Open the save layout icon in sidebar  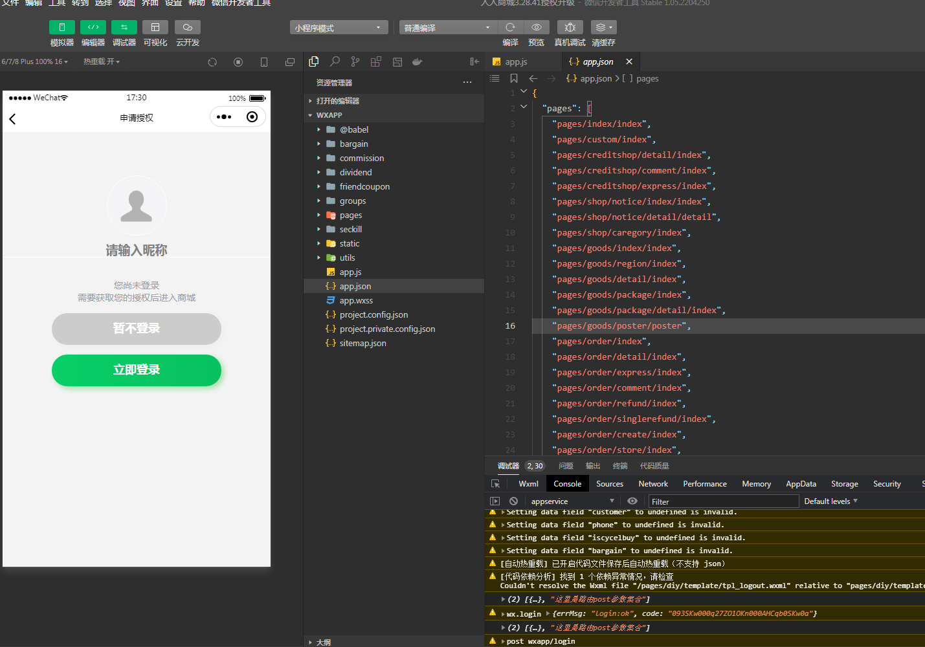(397, 61)
